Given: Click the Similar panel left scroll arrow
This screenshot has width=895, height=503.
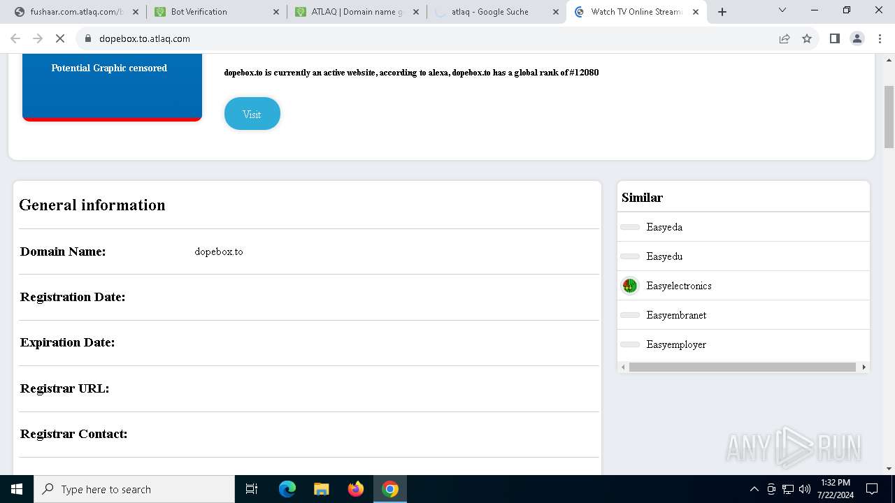Looking at the screenshot, I should (x=623, y=367).
